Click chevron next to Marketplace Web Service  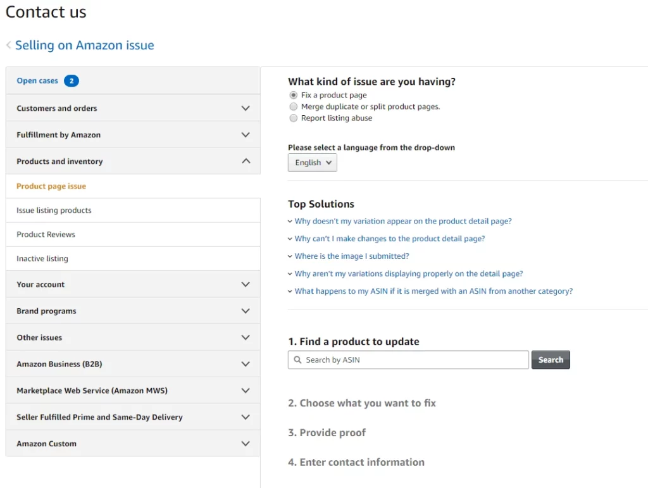246,391
